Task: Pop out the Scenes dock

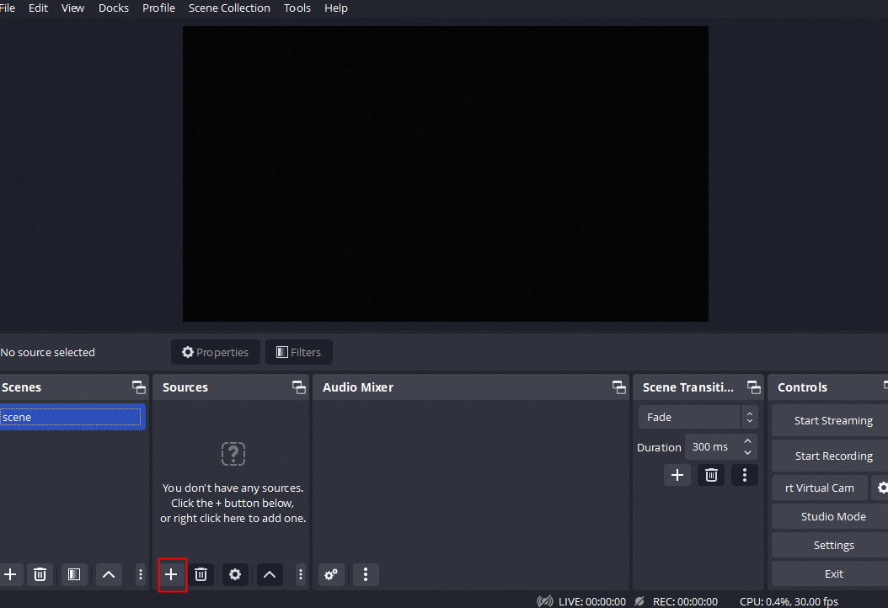Action: coord(139,387)
